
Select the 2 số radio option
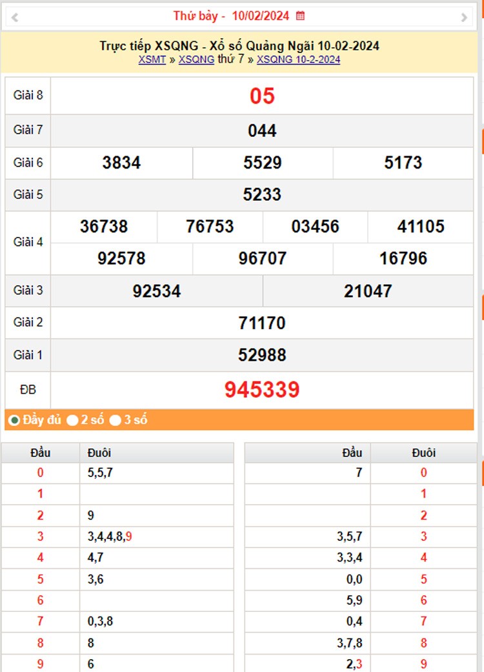point(73,420)
